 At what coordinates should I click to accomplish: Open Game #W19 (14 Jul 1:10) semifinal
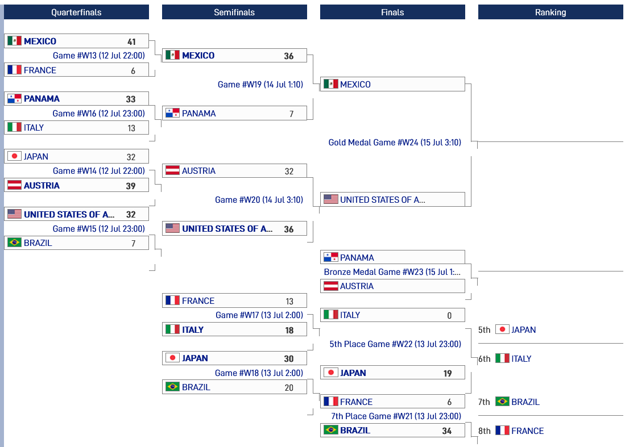(x=260, y=85)
